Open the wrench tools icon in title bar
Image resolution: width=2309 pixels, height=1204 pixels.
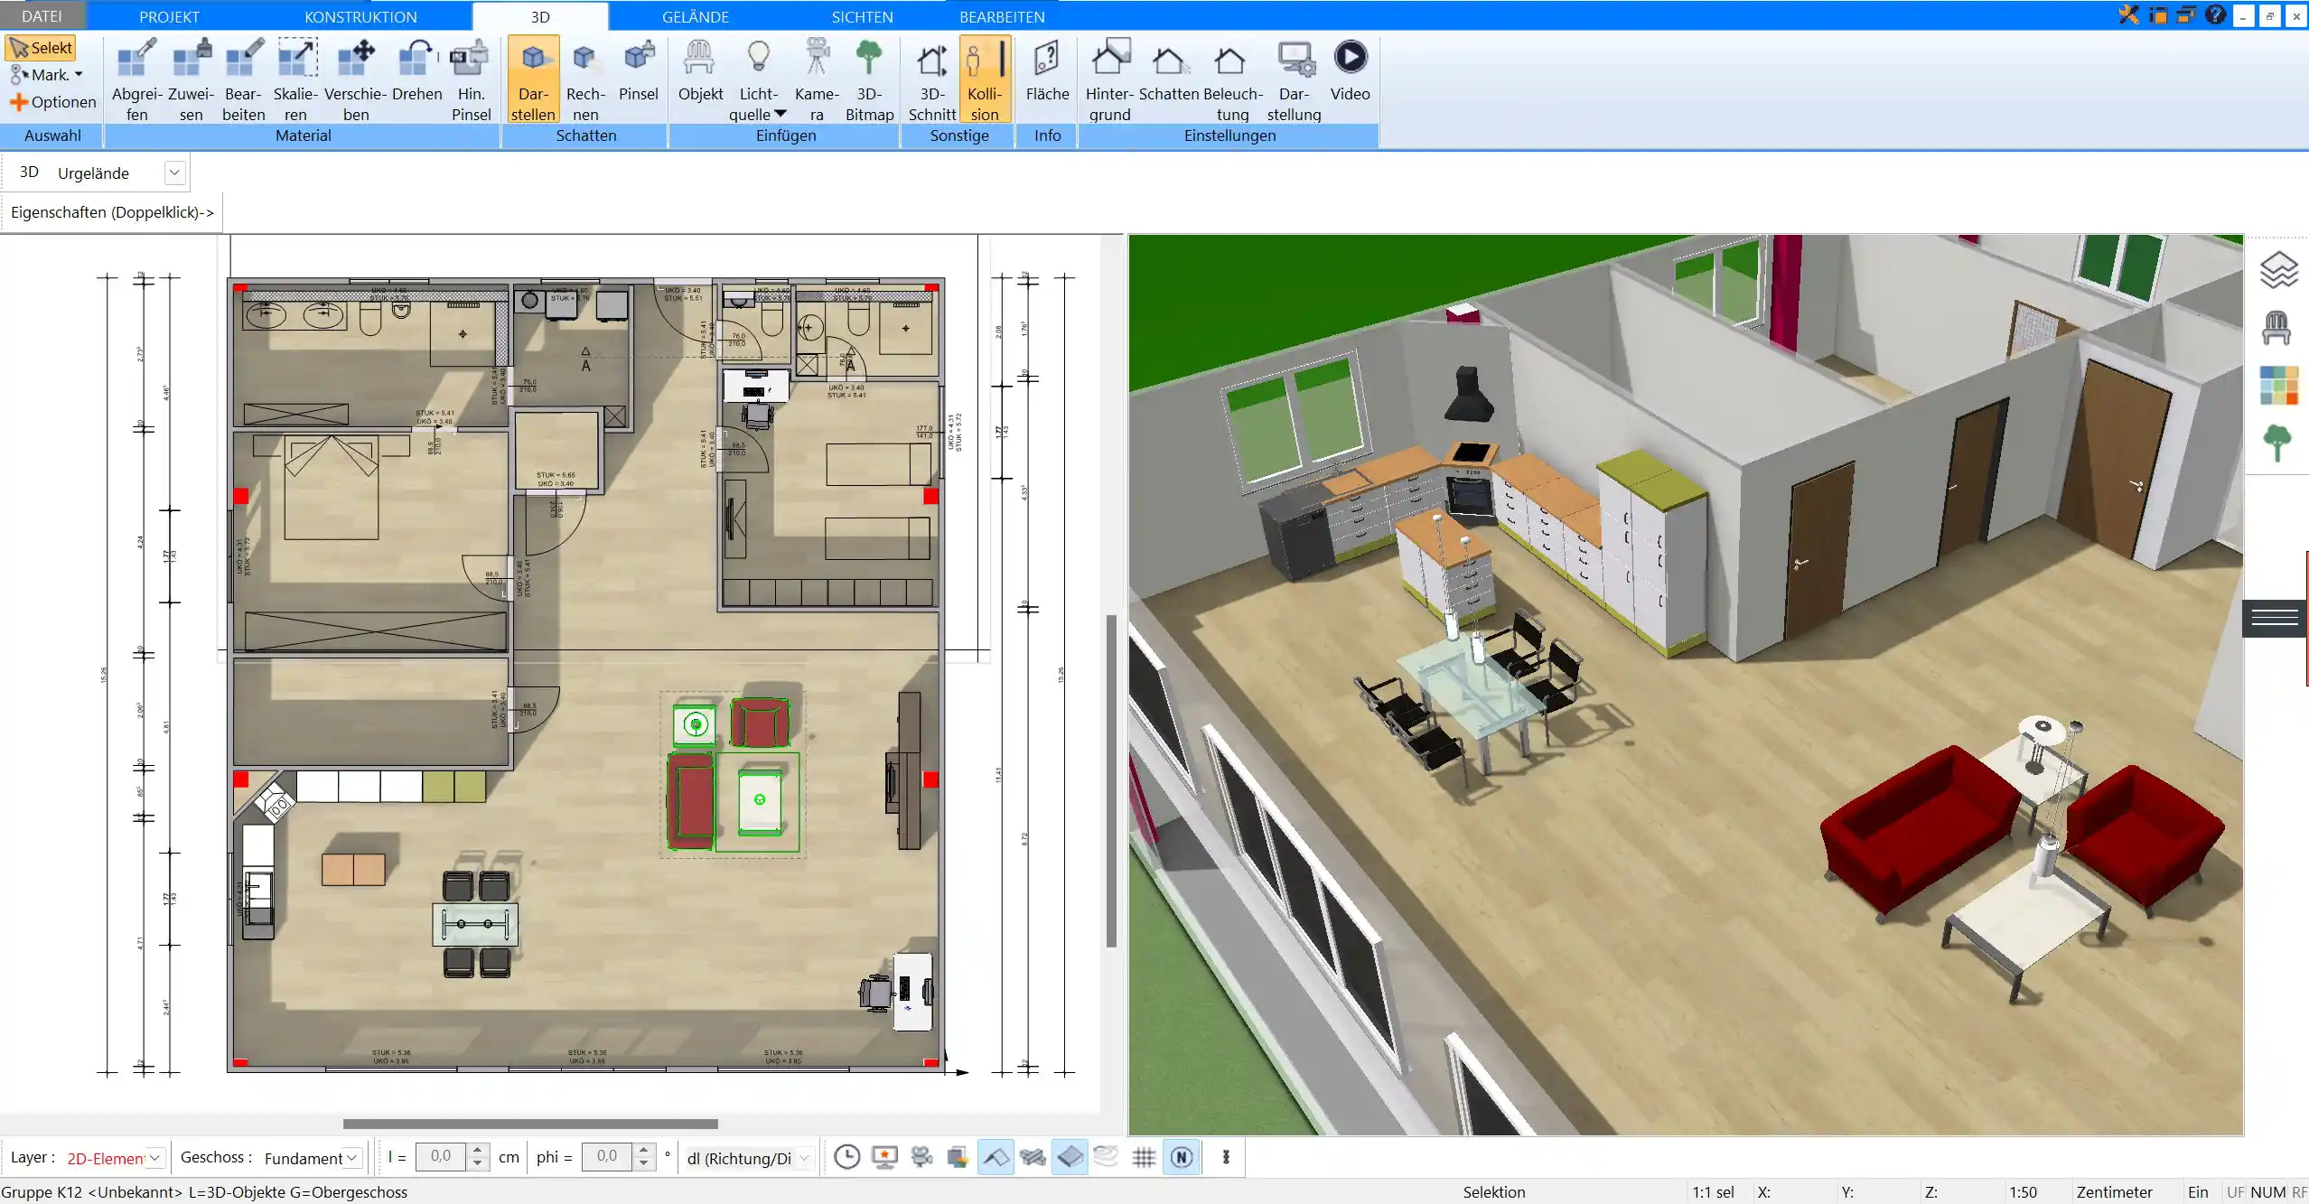(x=2129, y=14)
